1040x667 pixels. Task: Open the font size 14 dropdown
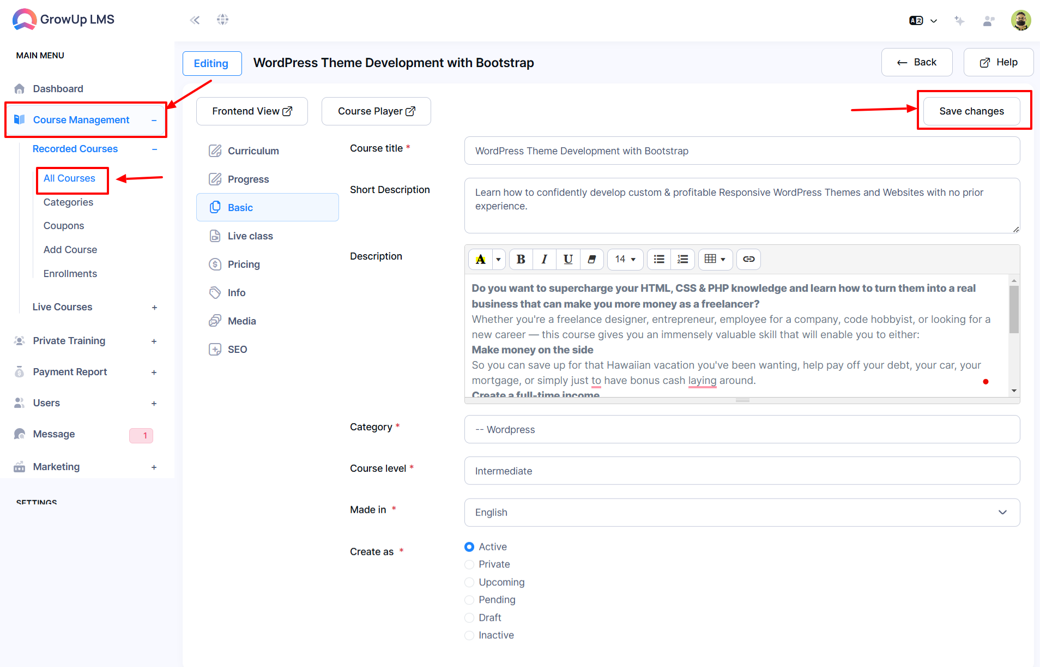[625, 259]
